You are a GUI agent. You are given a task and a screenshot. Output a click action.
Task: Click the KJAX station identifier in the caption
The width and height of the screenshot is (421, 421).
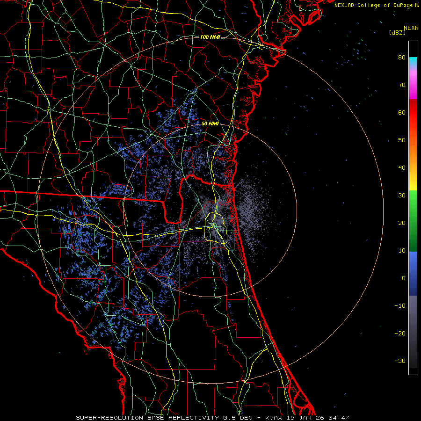point(275,418)
